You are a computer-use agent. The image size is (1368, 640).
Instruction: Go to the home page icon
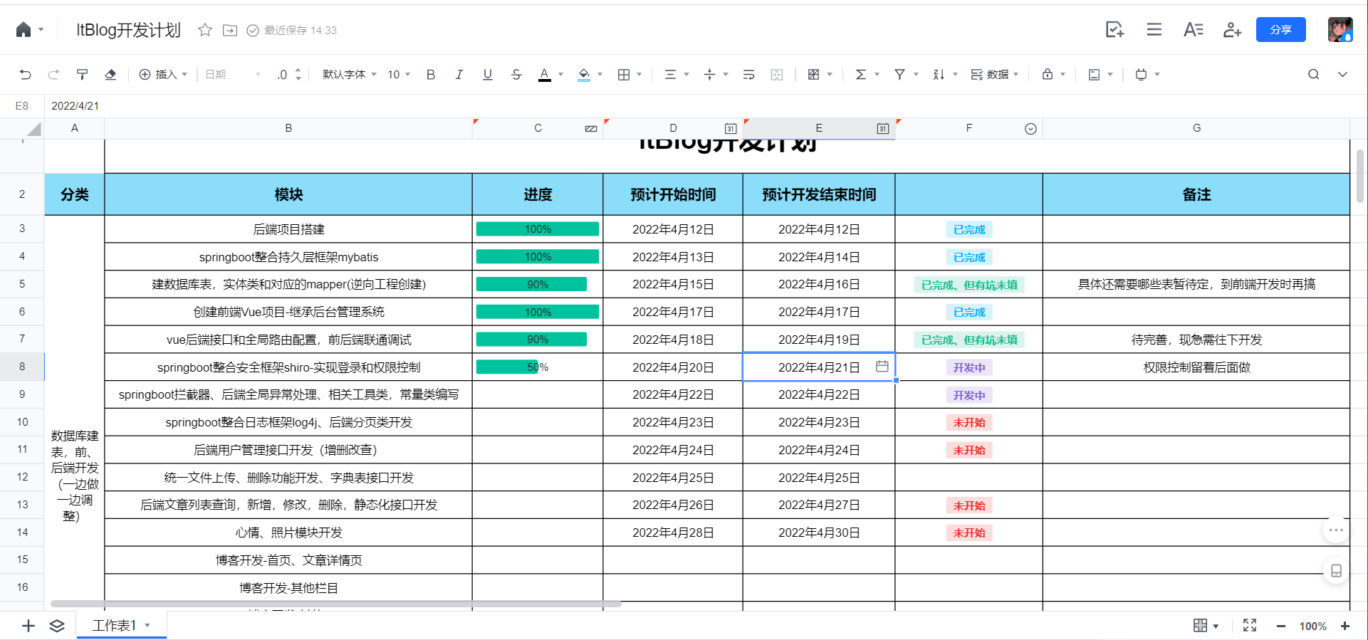24,30
